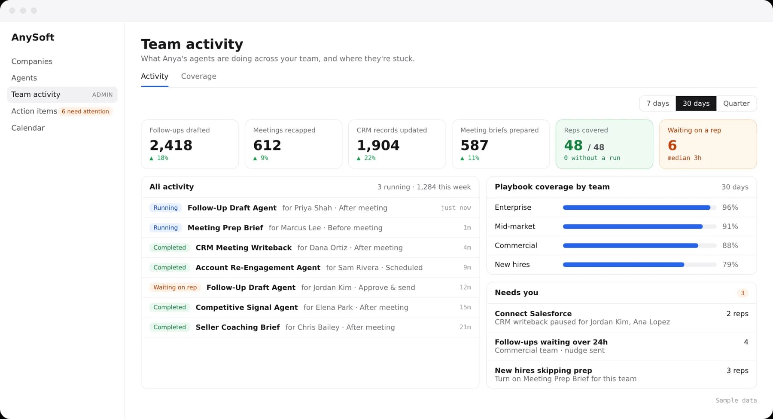Open Follow-Up Draft Agent for Jordan Kim
The image size is (773, 419).
(x=310, y=287)
